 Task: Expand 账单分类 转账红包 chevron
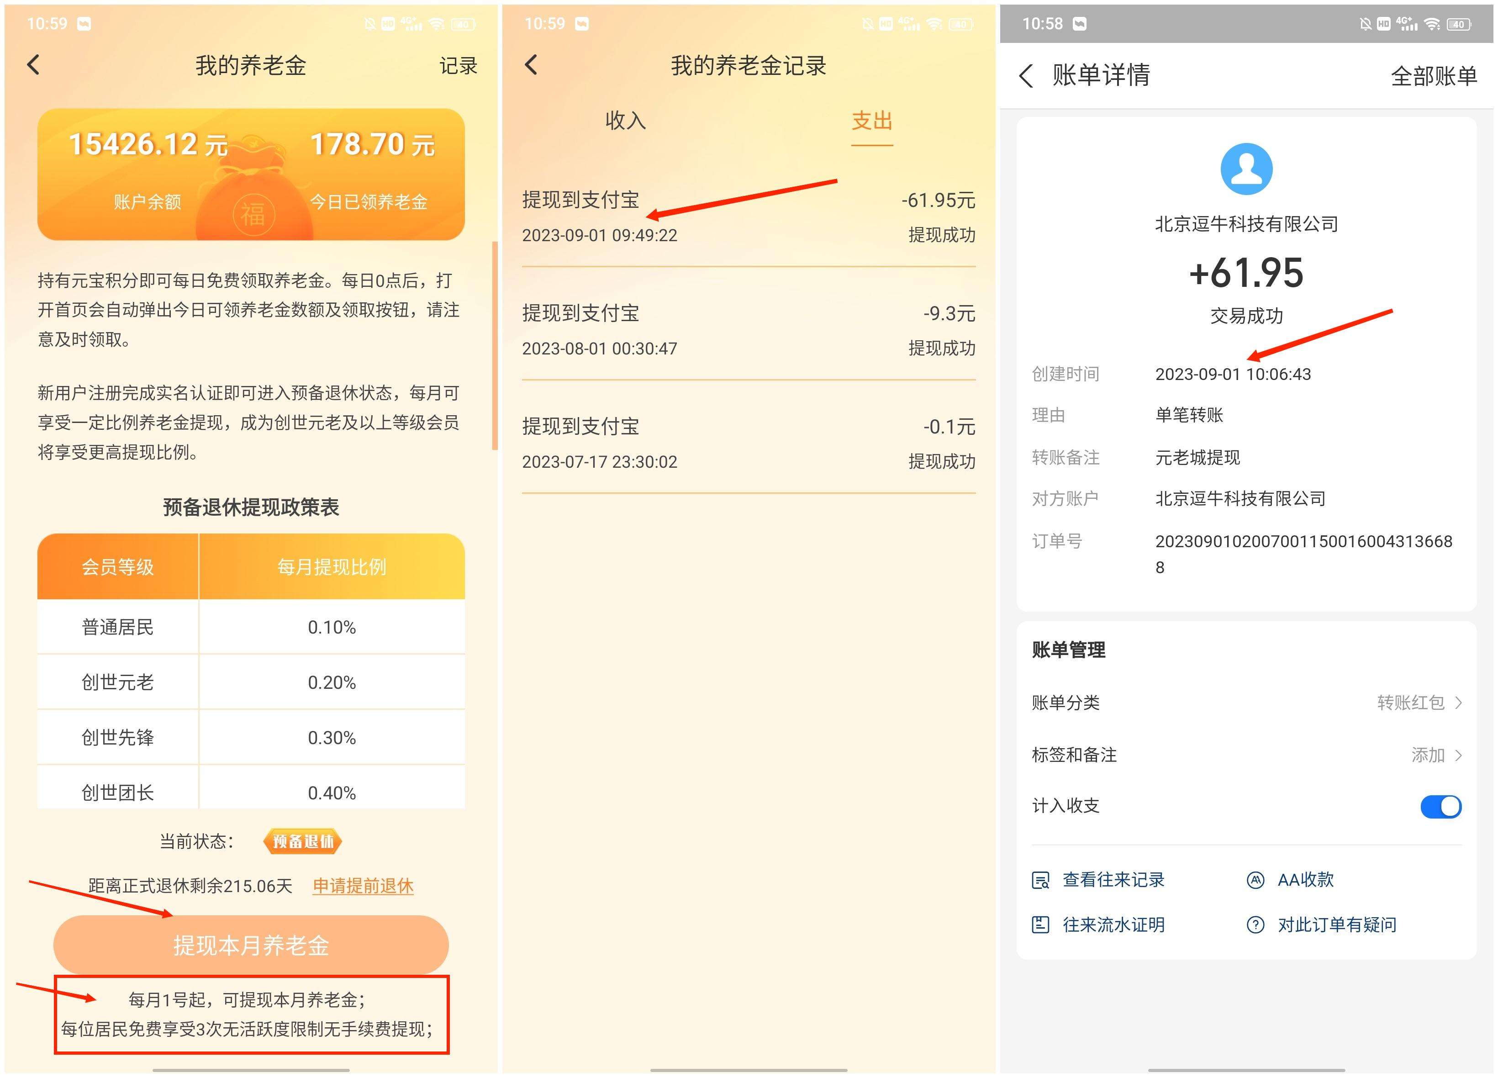tap(1458, 703)
